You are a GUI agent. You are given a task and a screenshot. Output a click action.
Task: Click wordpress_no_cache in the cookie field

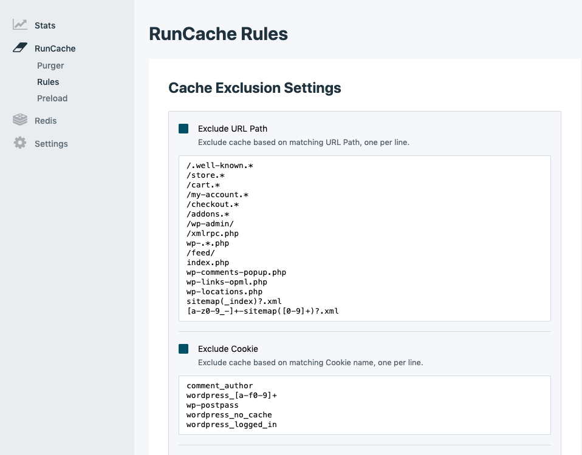(x=229, y=415)
